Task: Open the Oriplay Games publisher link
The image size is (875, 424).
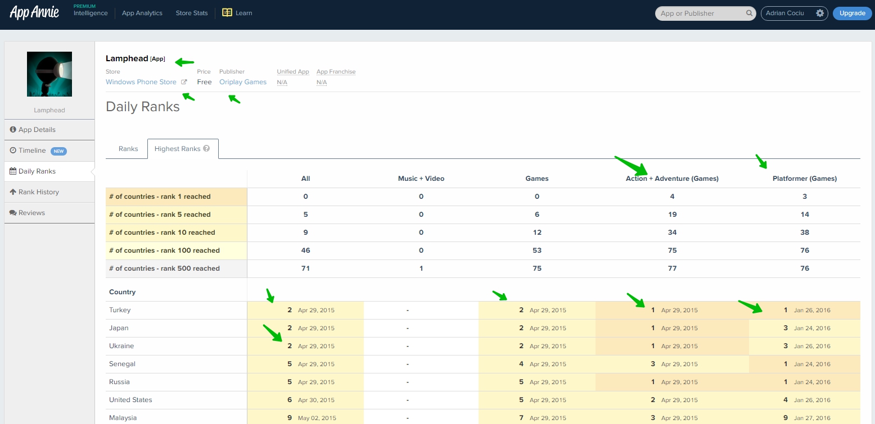Action: tap(243, 82)
